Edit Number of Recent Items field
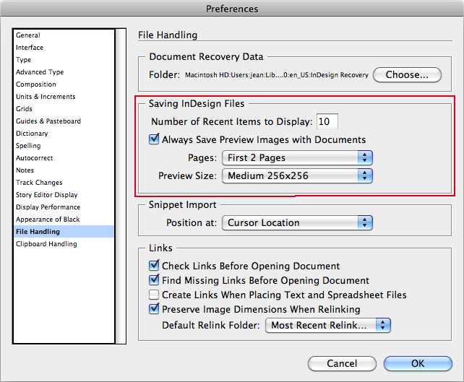 [x=327, y=121]
